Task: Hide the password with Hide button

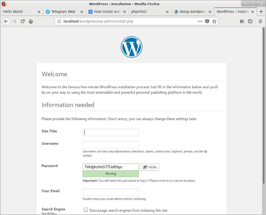Action: pyautogui.click(x=150, y=167)
